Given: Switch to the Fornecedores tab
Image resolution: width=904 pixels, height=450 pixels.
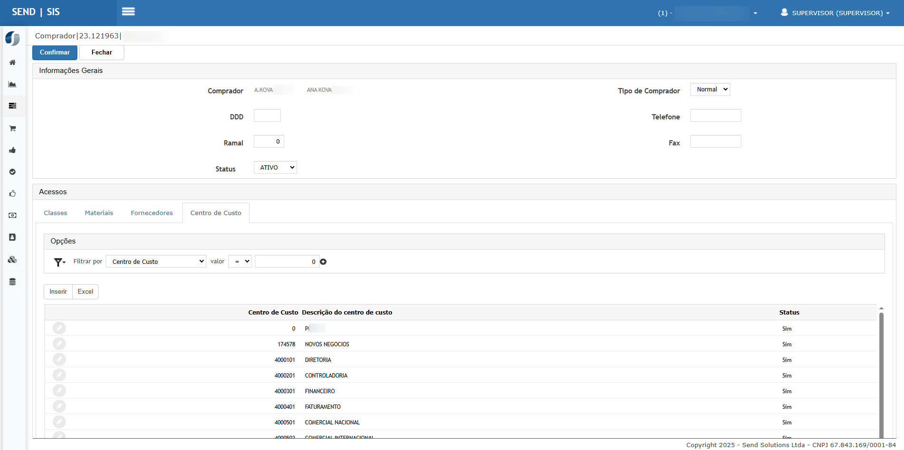Looking at the screenshot, I should point(152,213).
